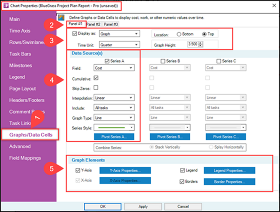Viewport: 280px width, 212px height.
Task: Toggle the Skip Zeros checkbox
Action: (96, 88)
